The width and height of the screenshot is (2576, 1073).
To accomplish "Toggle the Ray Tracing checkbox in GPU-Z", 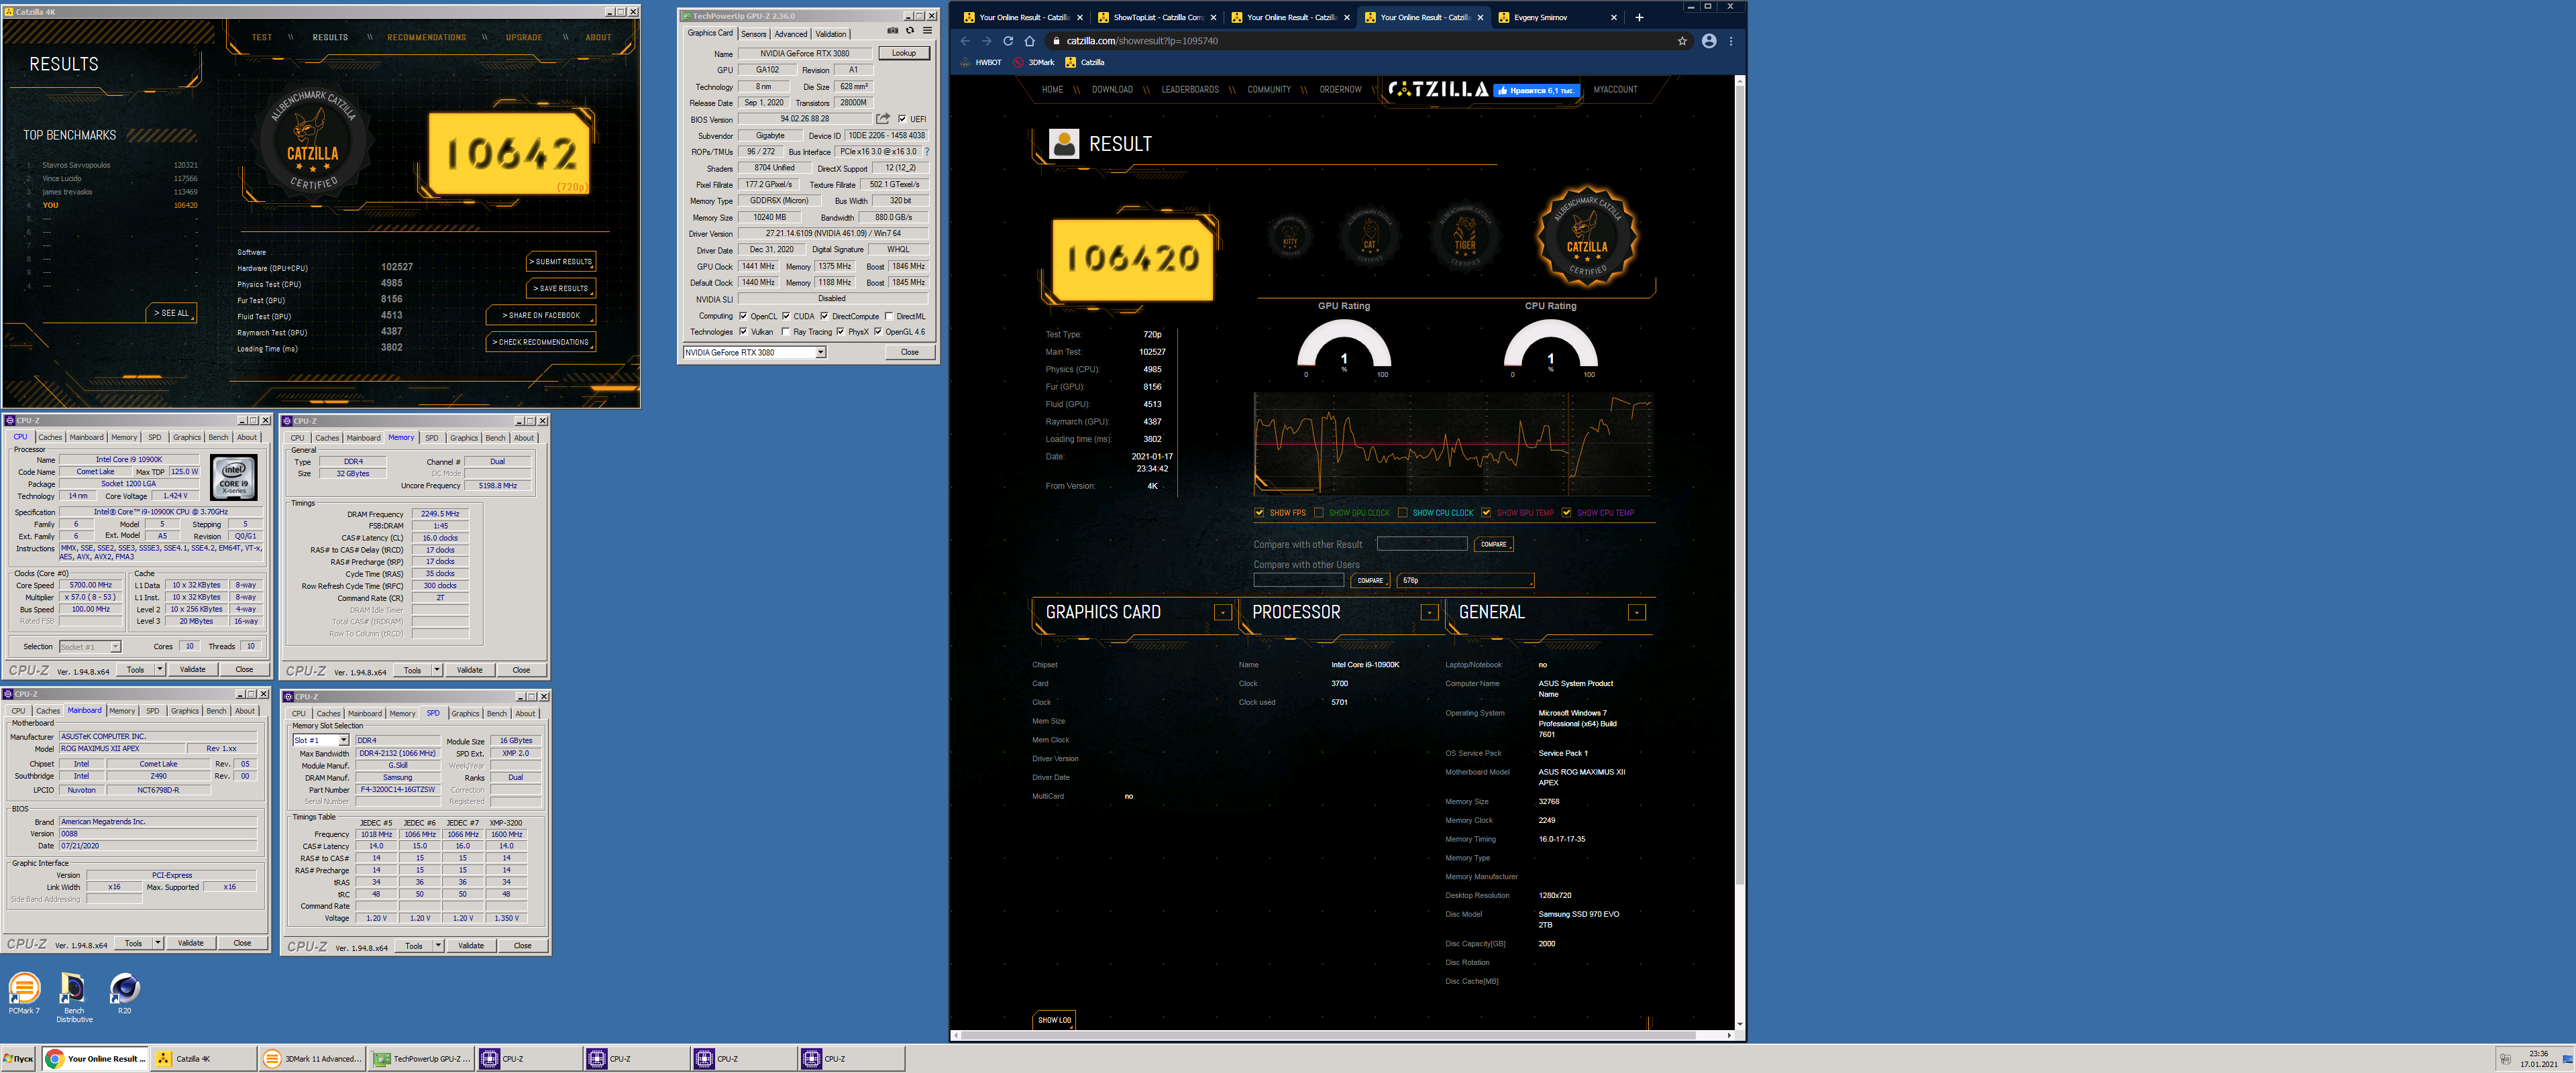I will (785, 332).
